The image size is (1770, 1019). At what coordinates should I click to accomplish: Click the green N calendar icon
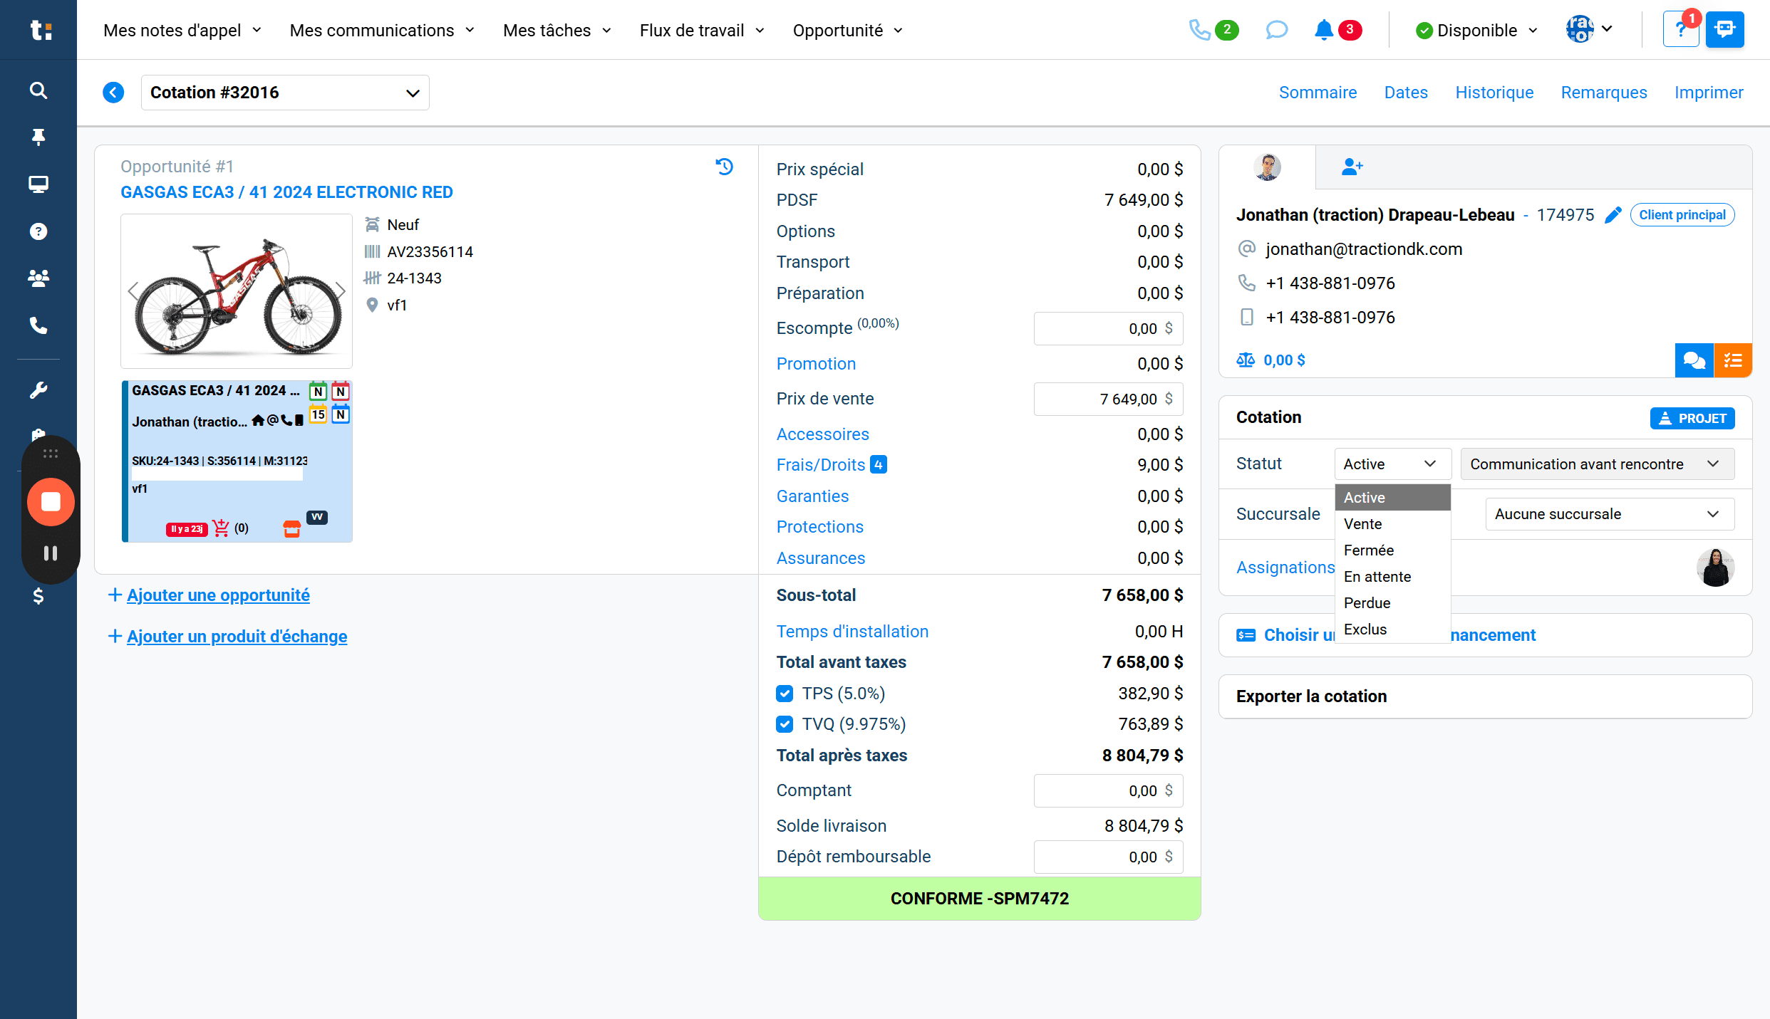[318, 391]
